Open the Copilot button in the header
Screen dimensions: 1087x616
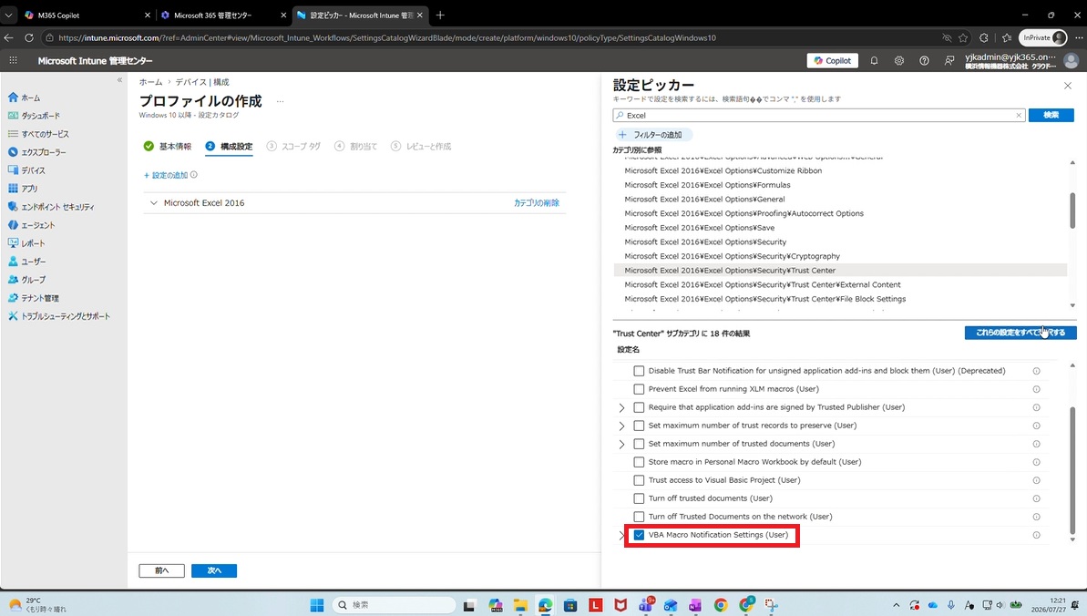(832, 60)
